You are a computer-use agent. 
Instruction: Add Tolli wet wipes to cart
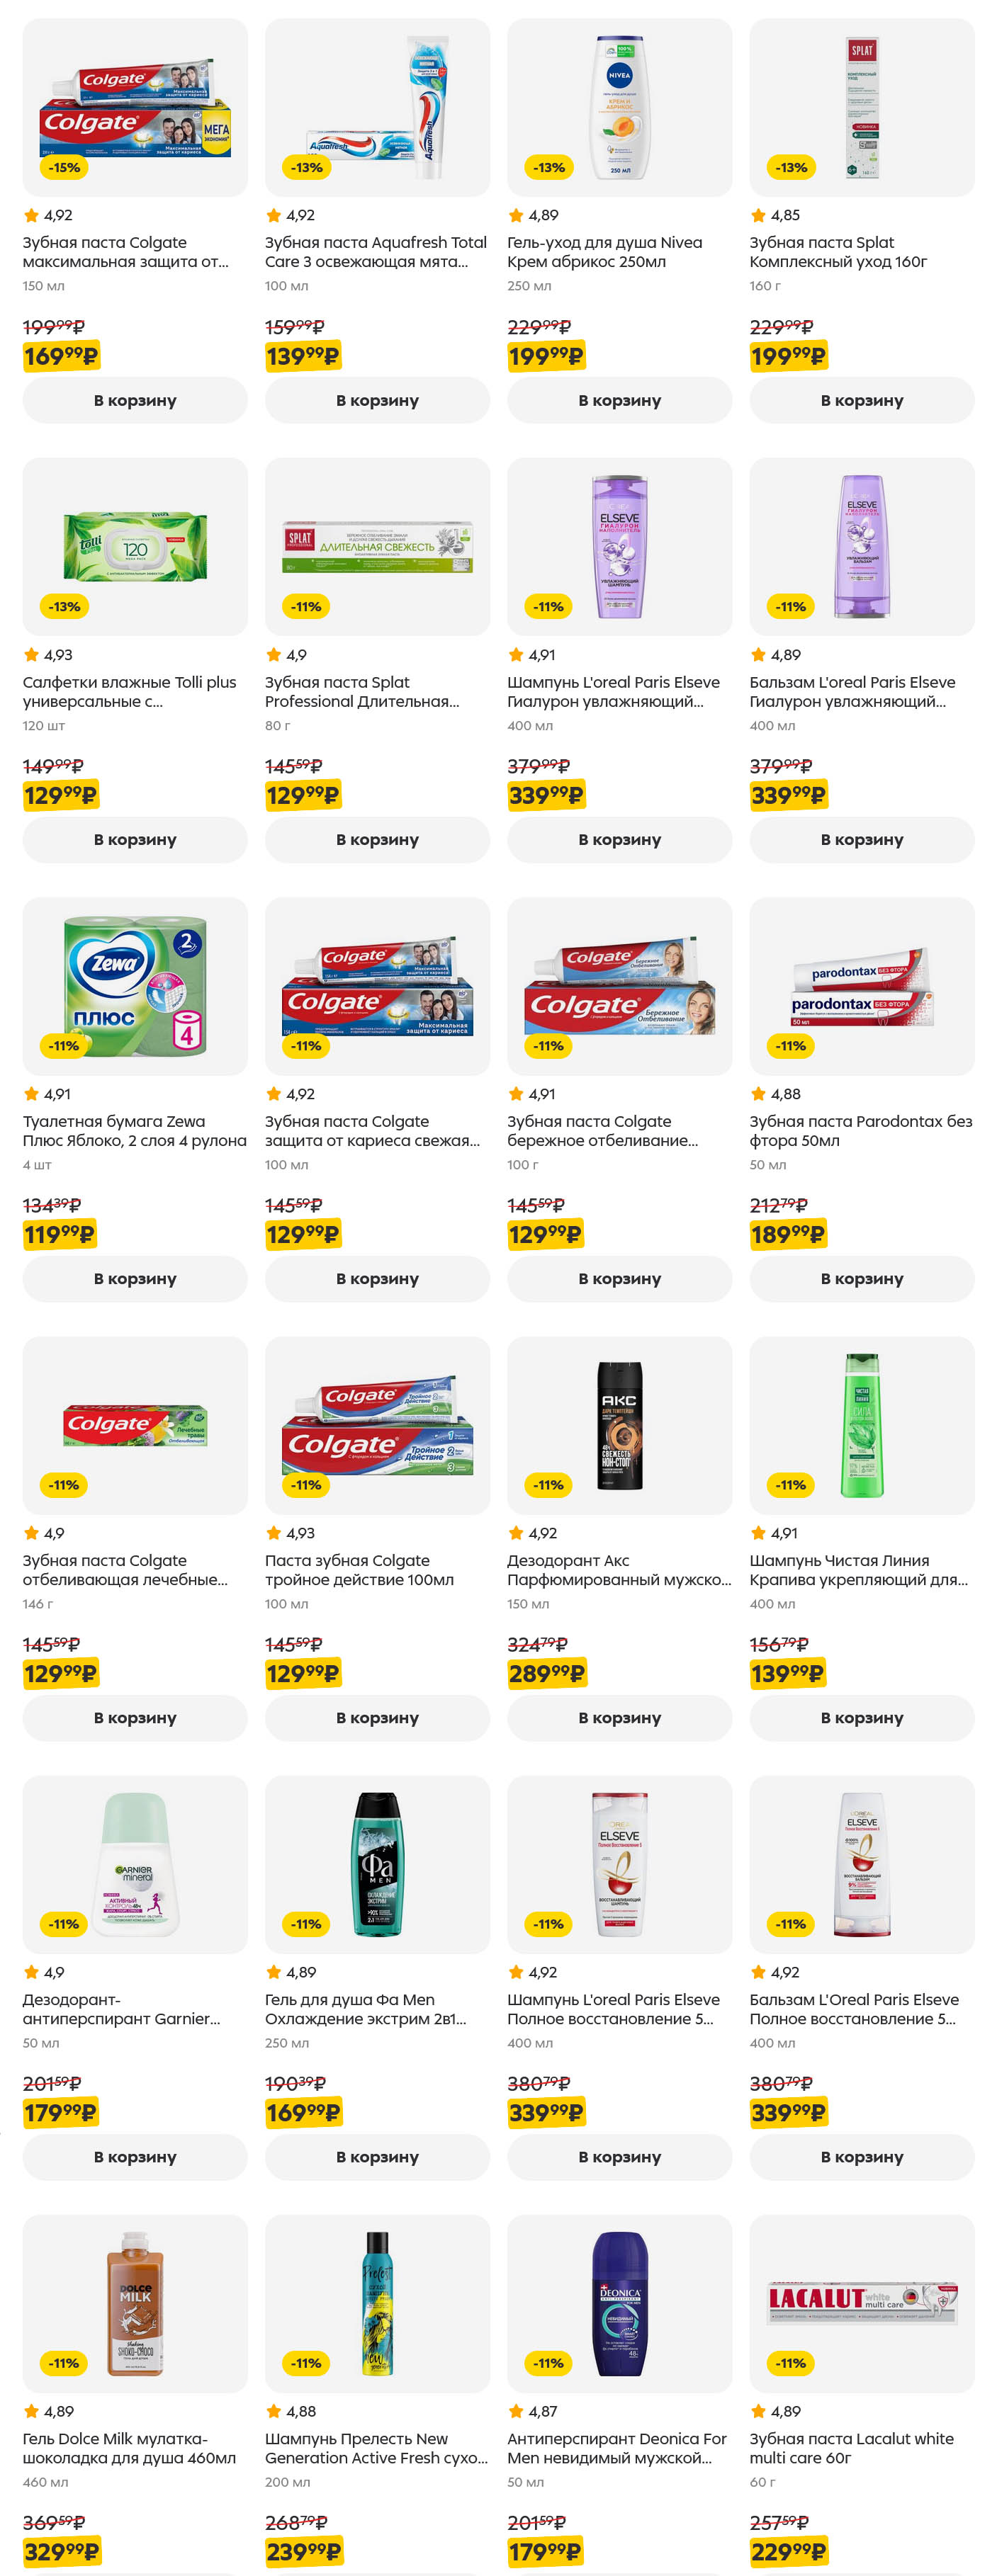pyautogui.click(x=135, y=839)
